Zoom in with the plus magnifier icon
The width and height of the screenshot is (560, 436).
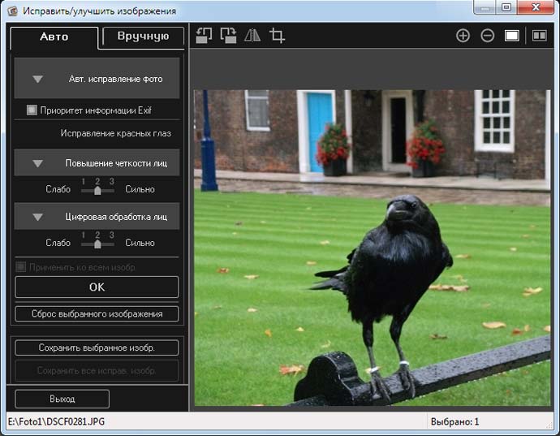[x=463, y=36]
